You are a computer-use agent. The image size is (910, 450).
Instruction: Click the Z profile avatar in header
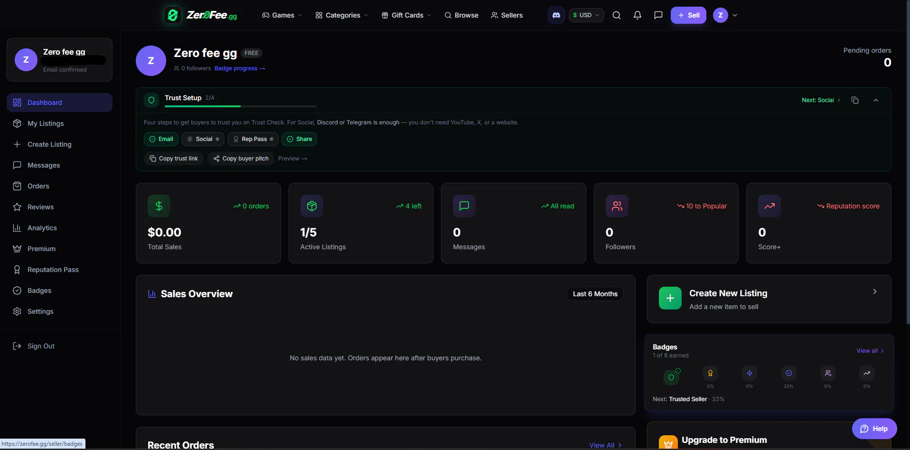(x=720, y=15)
